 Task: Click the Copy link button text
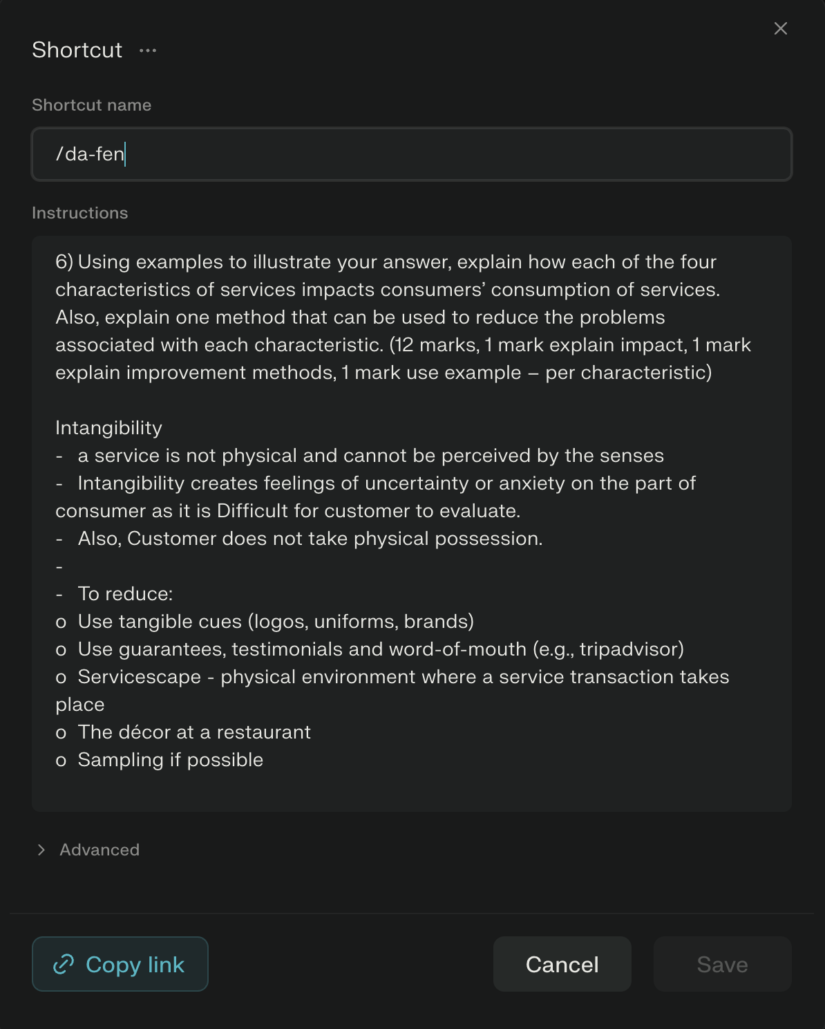(135, 964)
